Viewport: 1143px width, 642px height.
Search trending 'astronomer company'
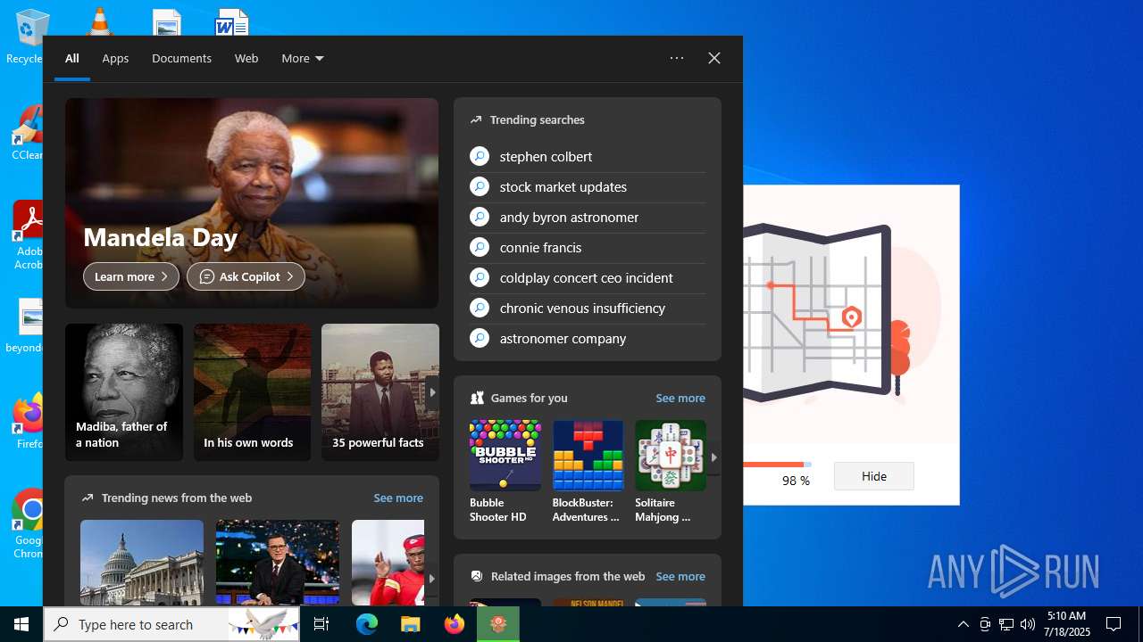click(588, 339)
